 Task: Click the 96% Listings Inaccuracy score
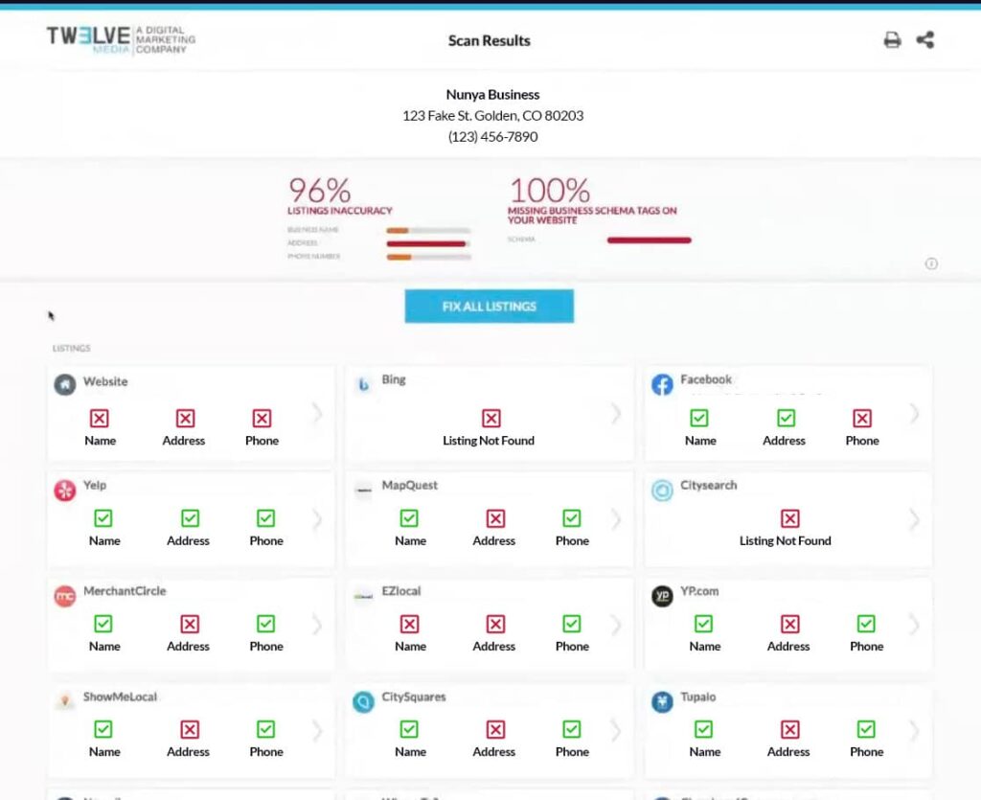pyautogui.click(x=320, y=190)
